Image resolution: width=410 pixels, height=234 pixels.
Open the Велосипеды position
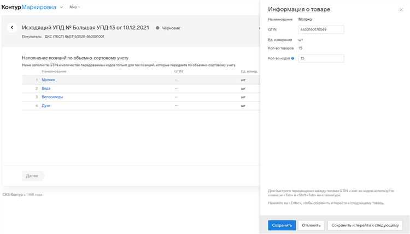tap(52, 97)
